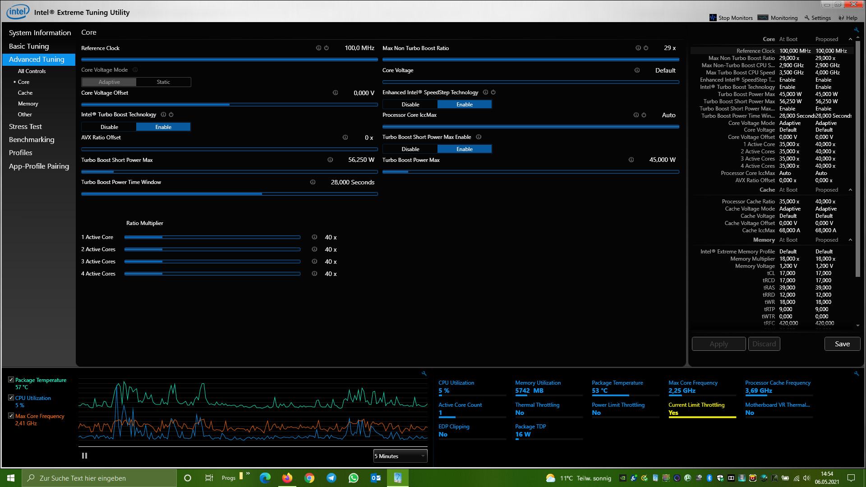Open Help from the top bar
The width and height of the screenshot is (866, 487).
(x=848, y=18)
